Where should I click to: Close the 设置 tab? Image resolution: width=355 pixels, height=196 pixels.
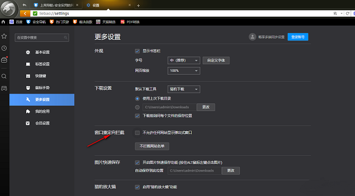coord(129,5)
